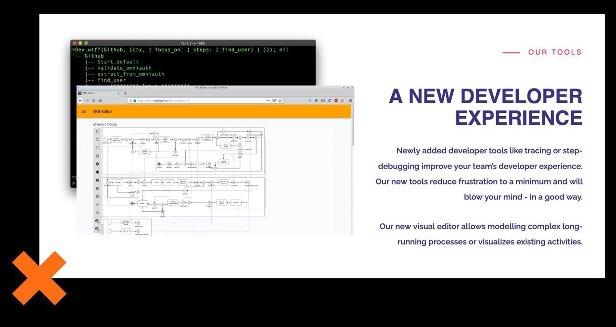
Task: Select solid black circle event in palette
Action: tap(97, 172)
